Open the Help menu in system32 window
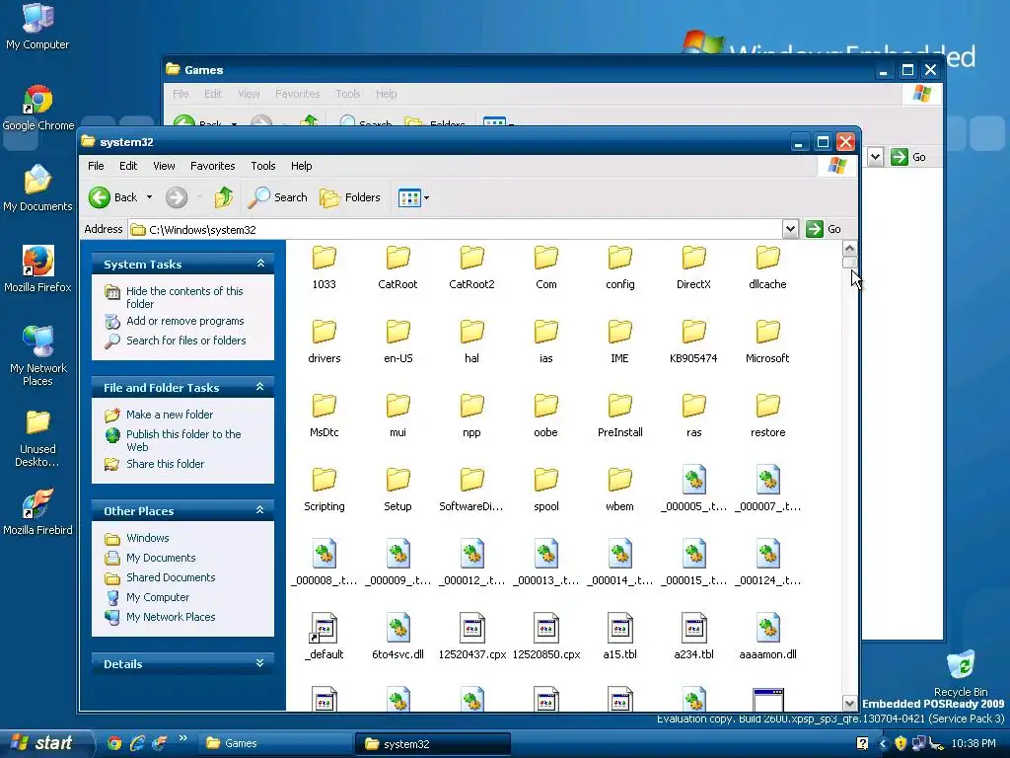This screenshot has height=758, width=1010. click(x=301, y=166)
